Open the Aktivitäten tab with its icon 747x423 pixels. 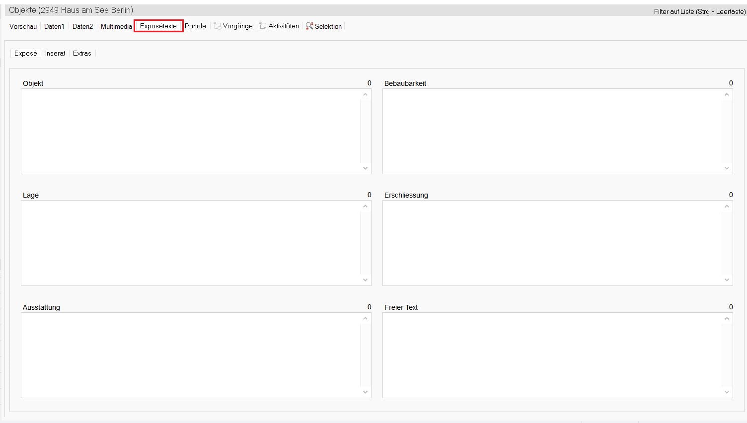pyautogui.click(x=279, y=26)
